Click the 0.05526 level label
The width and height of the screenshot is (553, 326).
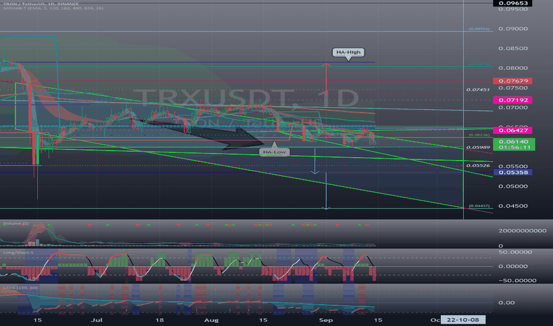478,165
